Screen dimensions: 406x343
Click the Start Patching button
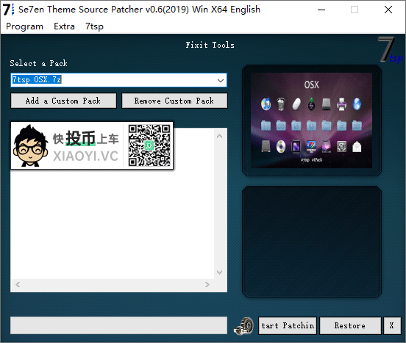click(288, 325)
